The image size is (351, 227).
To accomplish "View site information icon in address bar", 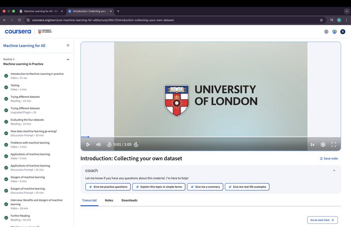I will pos(28,20).
